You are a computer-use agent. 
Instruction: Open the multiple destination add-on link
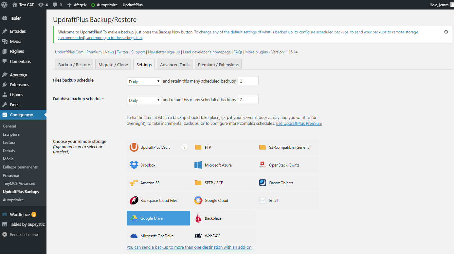point(190,247)
